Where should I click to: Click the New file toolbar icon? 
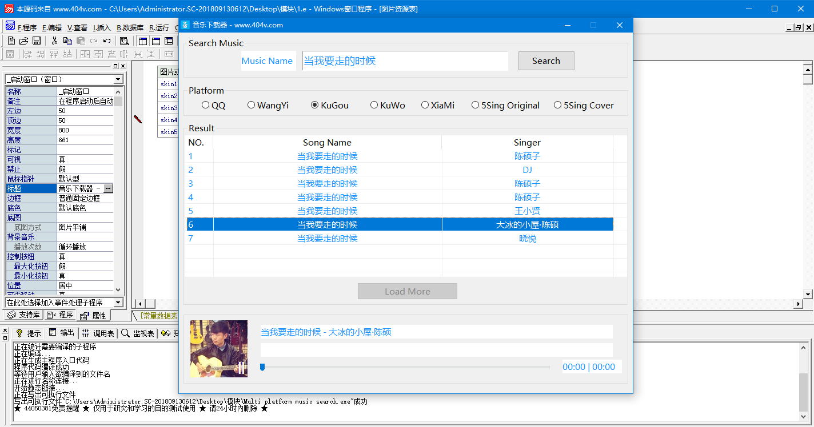click(11, 41)
